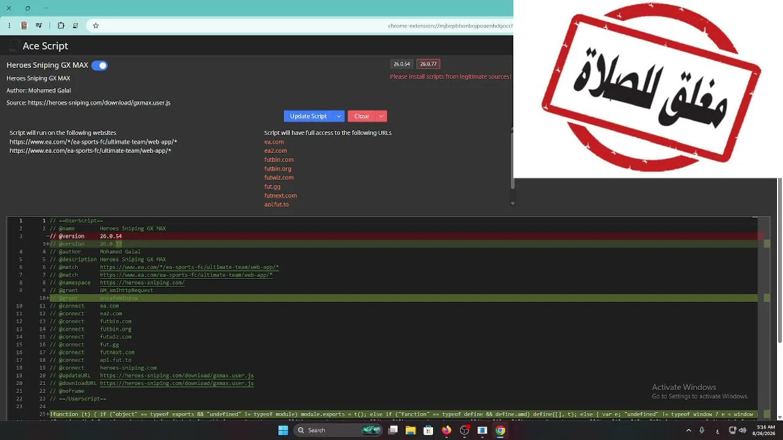Open the media playlist control icon
This screenshot has height=440, width=783.
[39, 26]
